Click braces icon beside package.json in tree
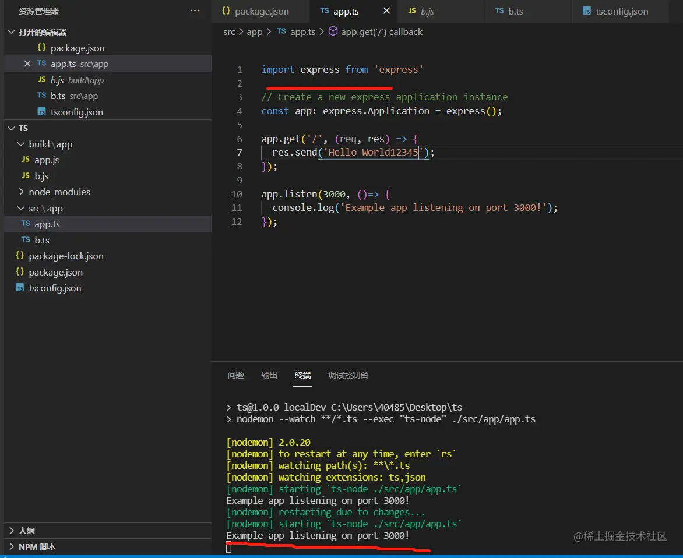Screen dimensions: 683x558 pos(20,271)
